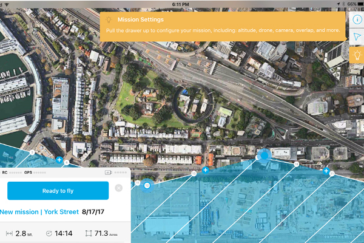Click the Ready to fly button
The height and width of the screenshot is (243, 364).
coord(58,191)
